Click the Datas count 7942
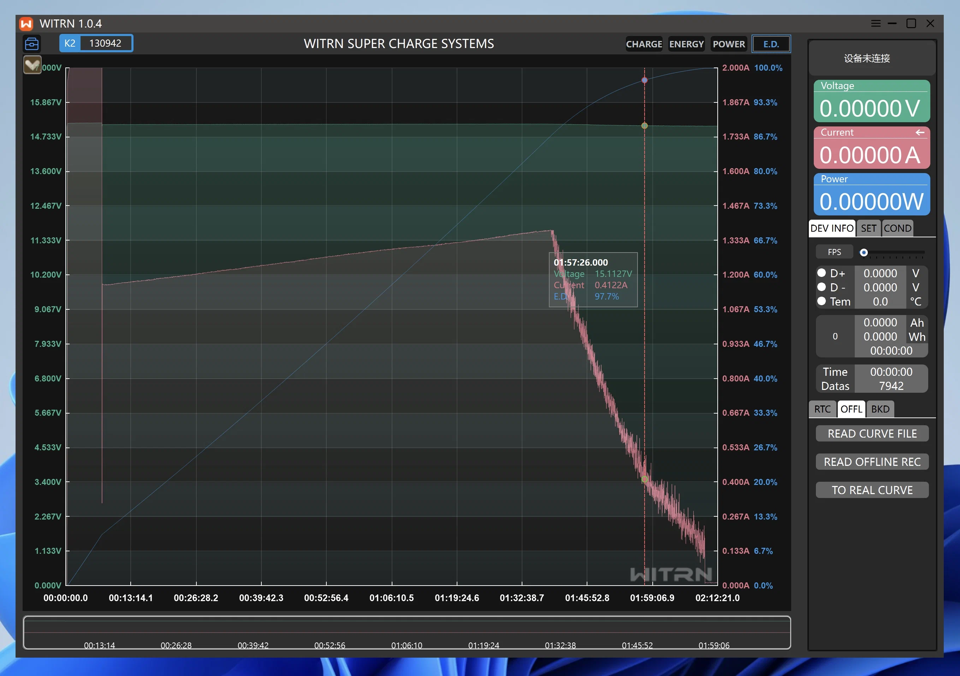Image resolution: width=960 pixels, height=676 pixels. click(x=891, y=386)
